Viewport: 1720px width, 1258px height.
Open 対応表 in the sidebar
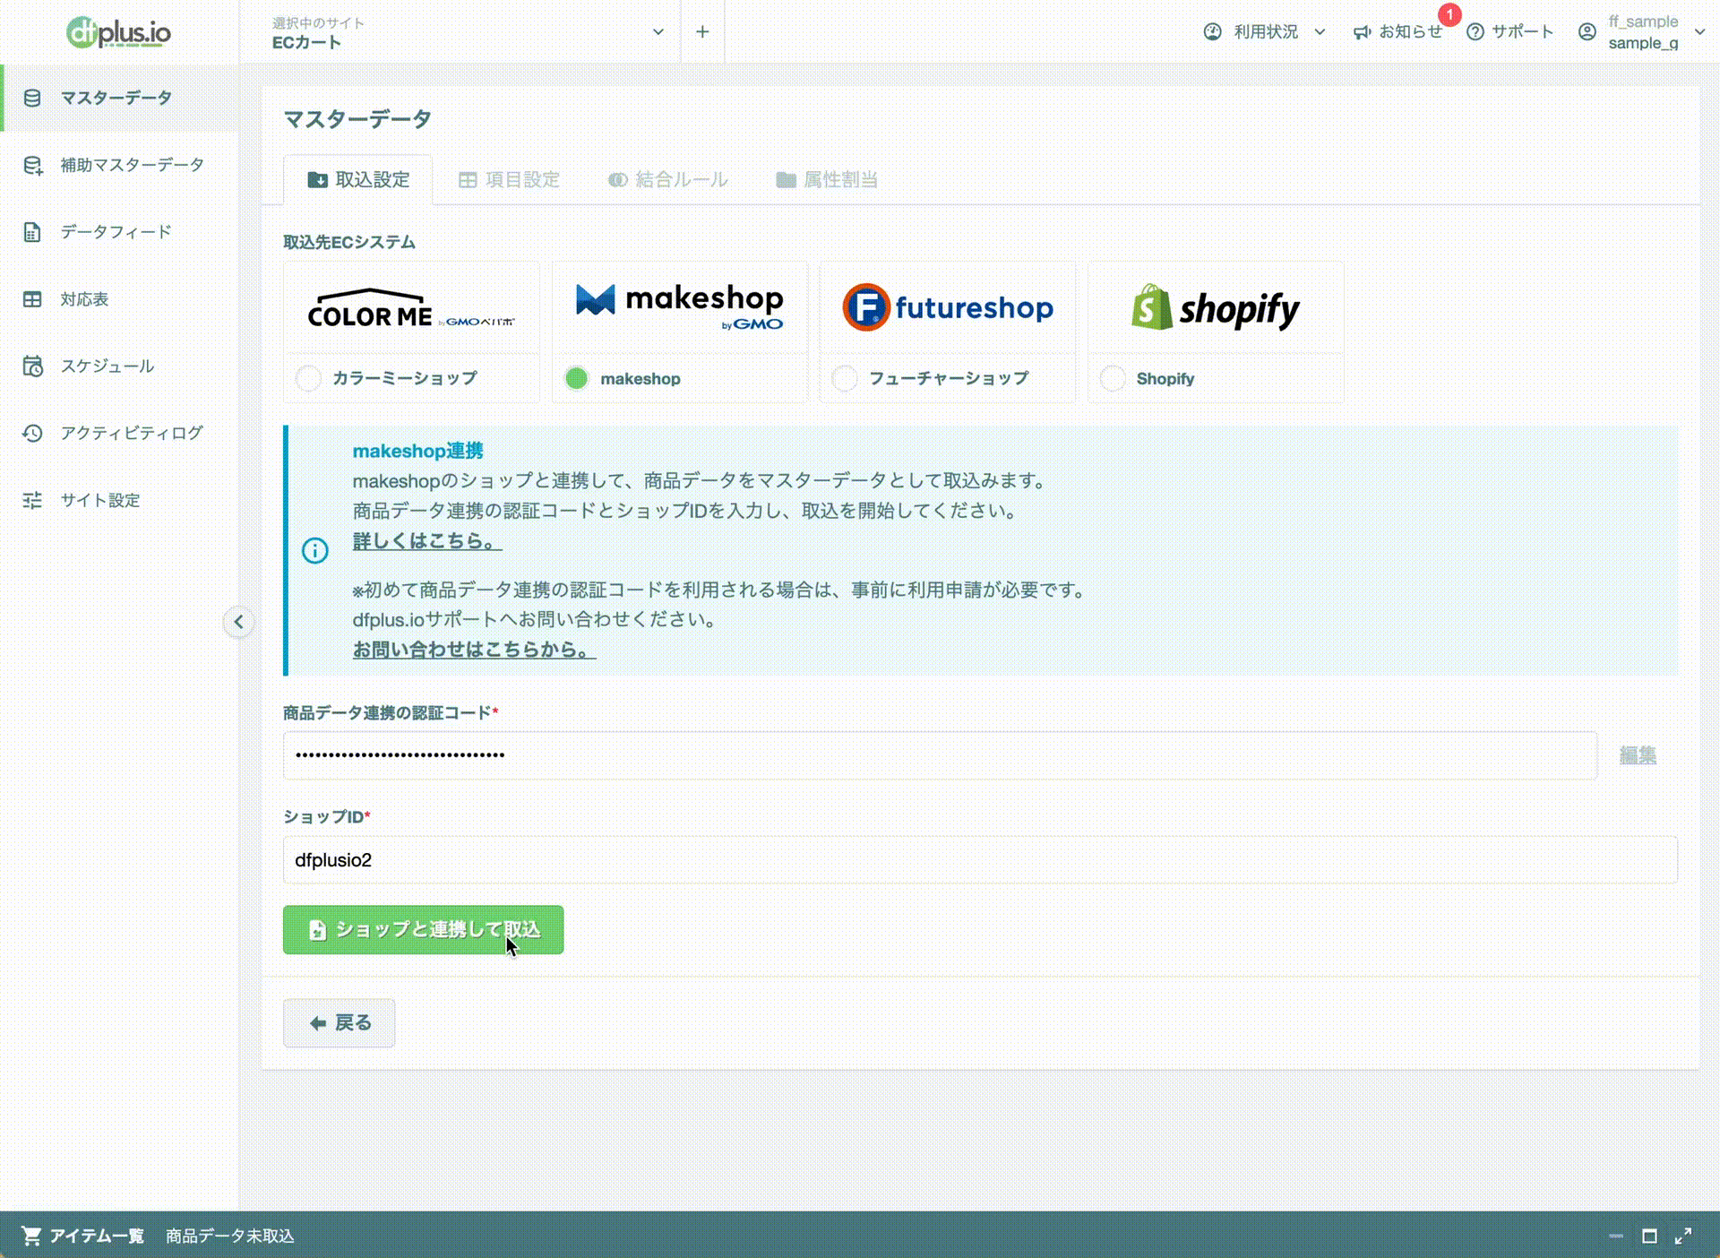click(120, 299)
